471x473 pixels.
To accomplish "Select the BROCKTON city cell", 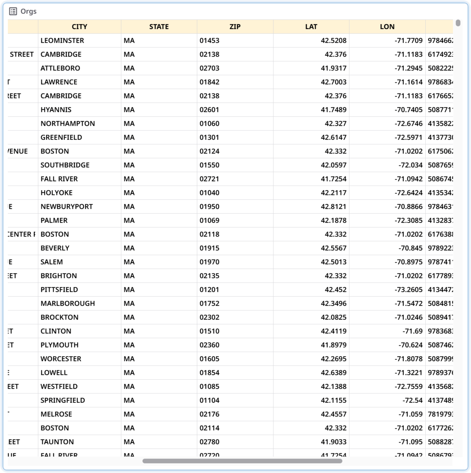I will coord(80,317).
